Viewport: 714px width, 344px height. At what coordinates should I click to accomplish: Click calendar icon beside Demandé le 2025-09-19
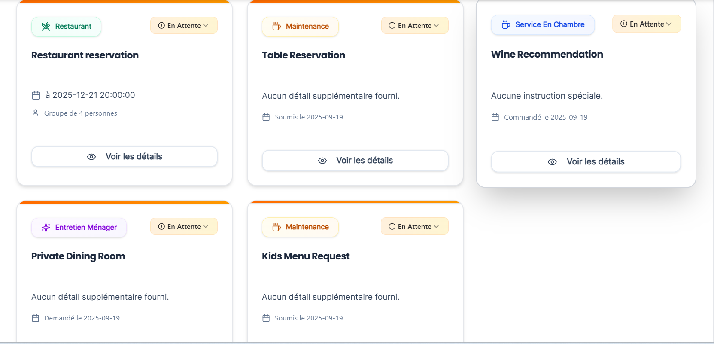tap(36, 318)
